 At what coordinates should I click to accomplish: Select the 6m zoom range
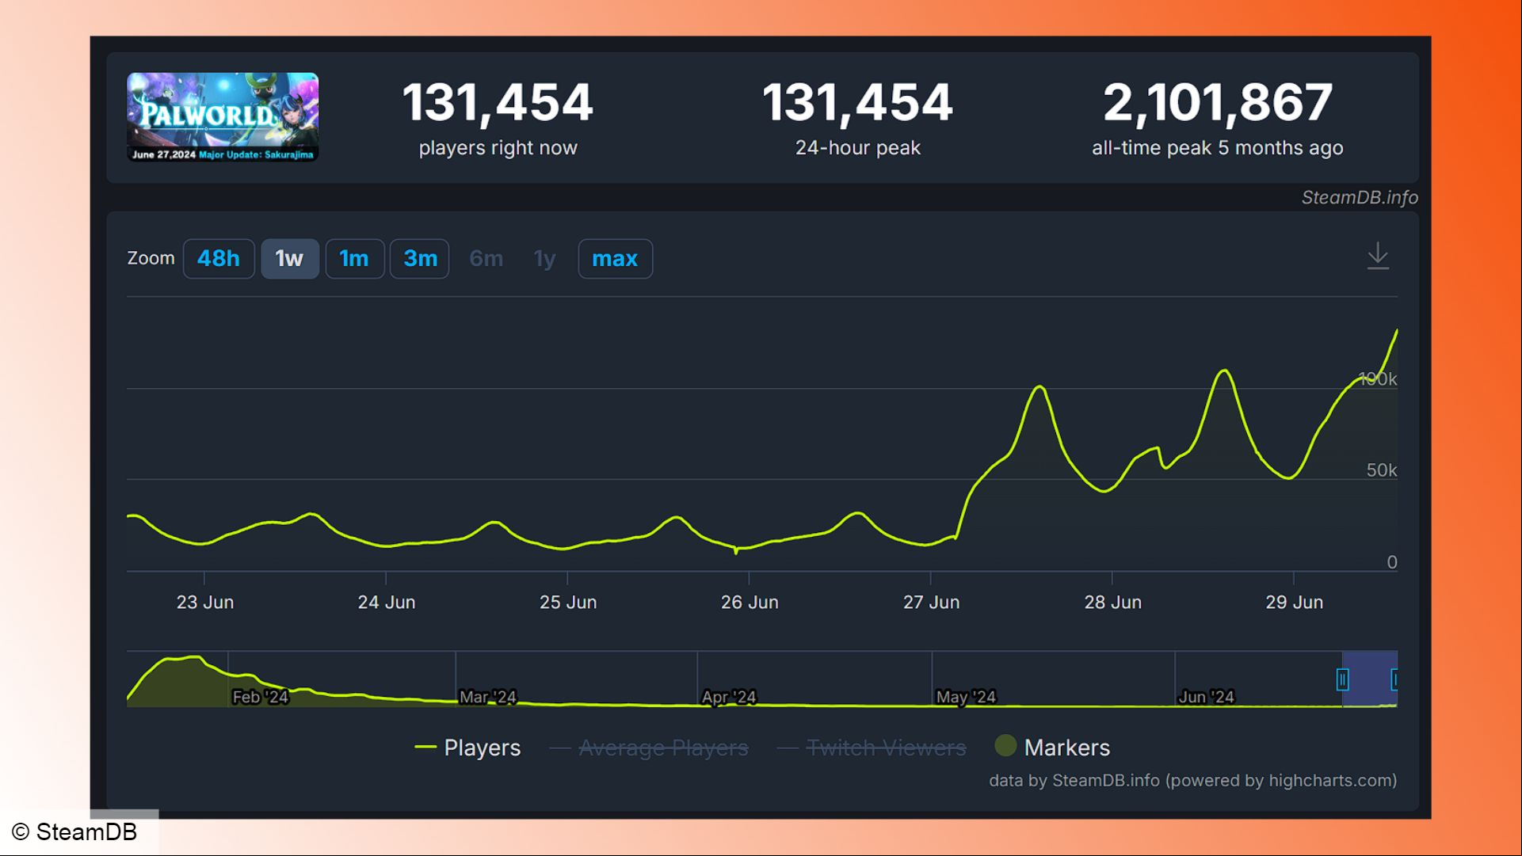(486, 259)
